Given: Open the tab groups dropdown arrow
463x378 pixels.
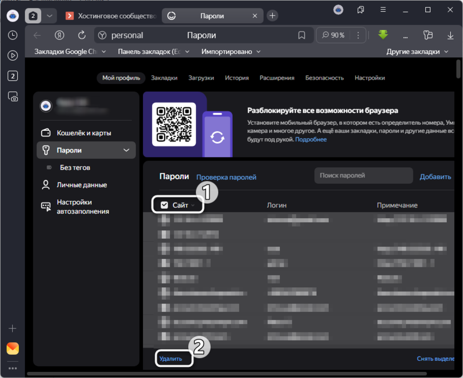Looking at the screenshot, I should 49,16.
